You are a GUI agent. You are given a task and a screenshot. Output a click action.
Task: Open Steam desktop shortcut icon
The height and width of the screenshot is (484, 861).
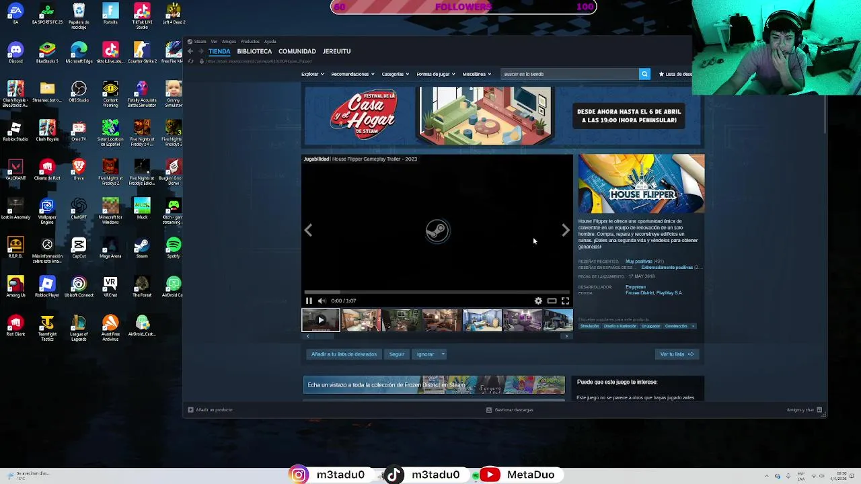point(142,248)
